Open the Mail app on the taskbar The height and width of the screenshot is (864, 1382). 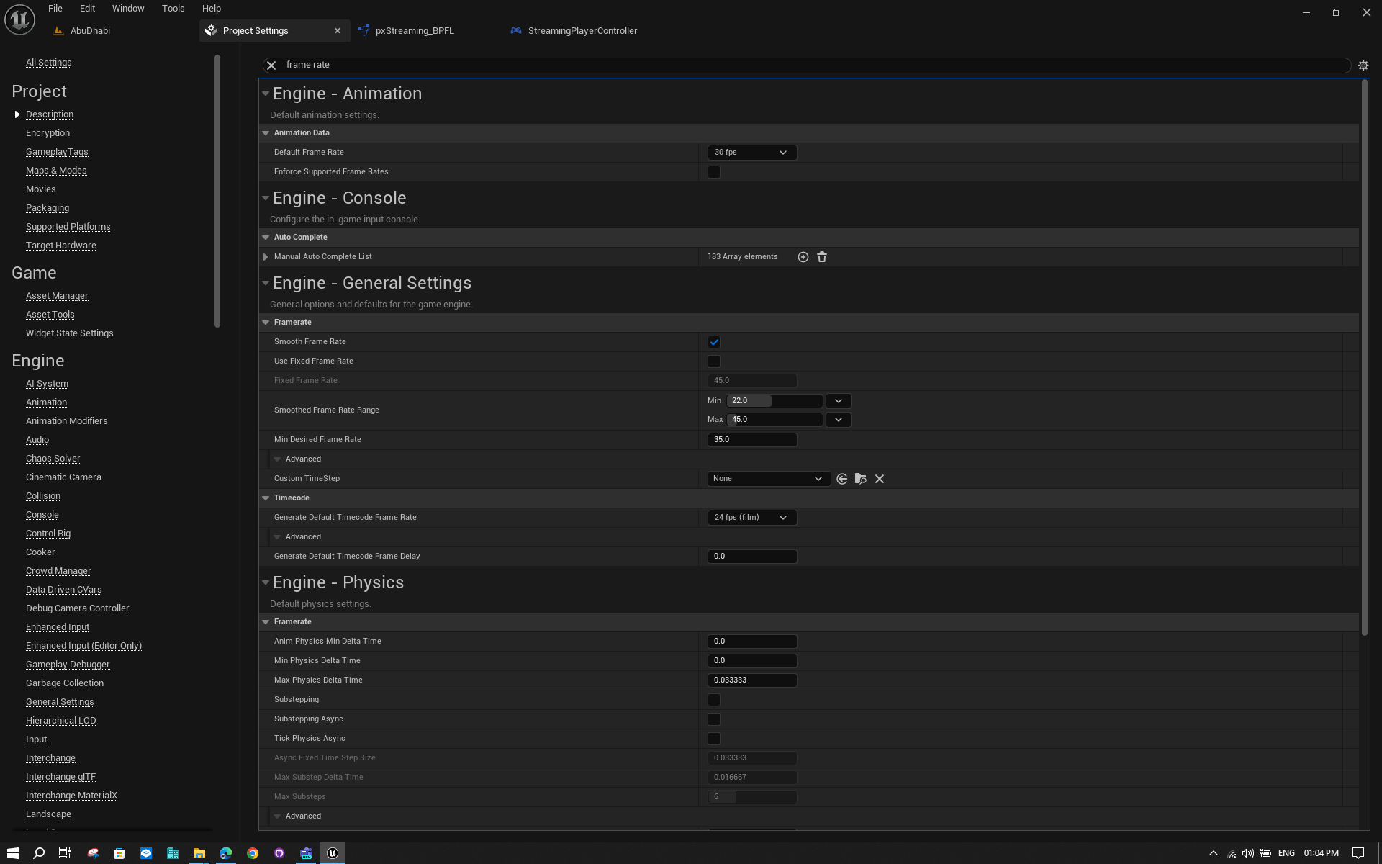coord(146,853)
